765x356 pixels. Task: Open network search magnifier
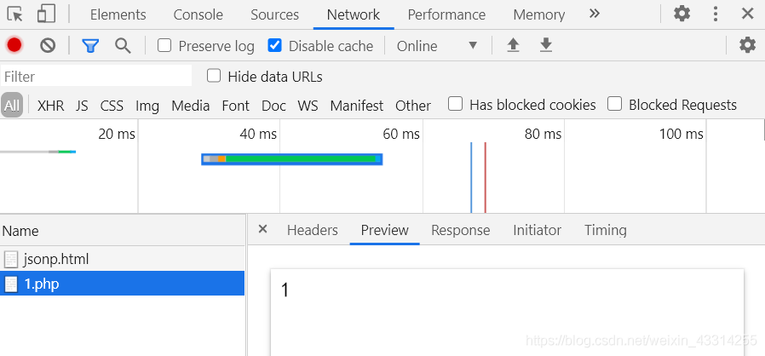point(123,45)
